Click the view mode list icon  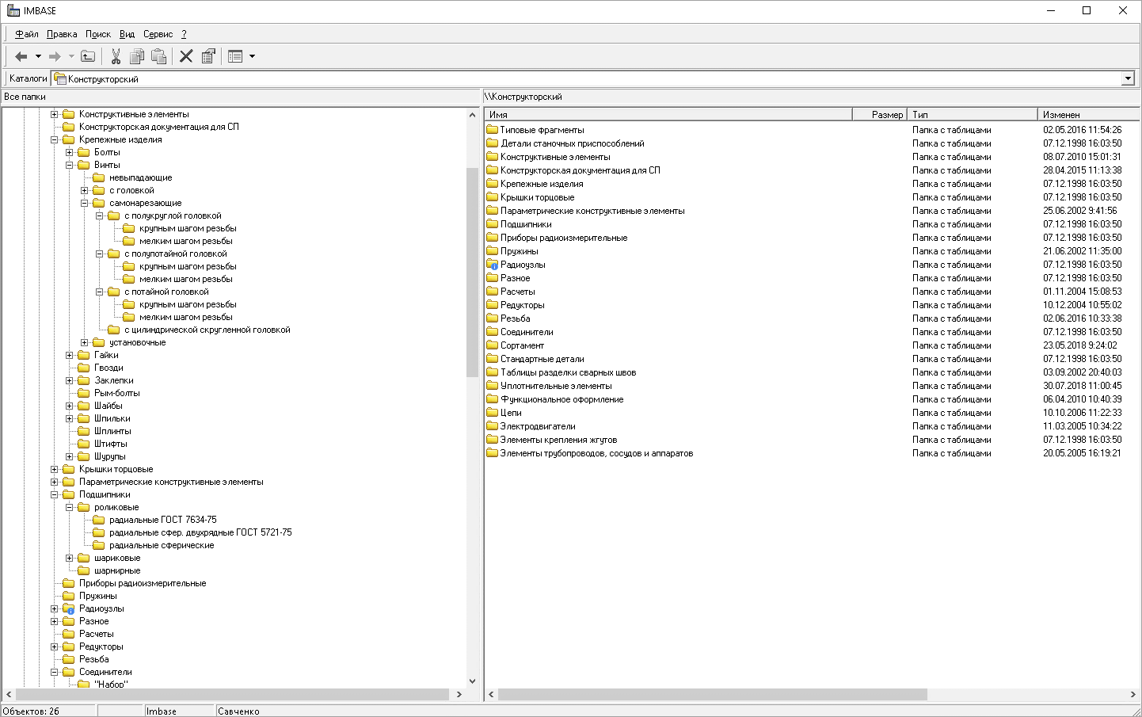click(235, 56)
